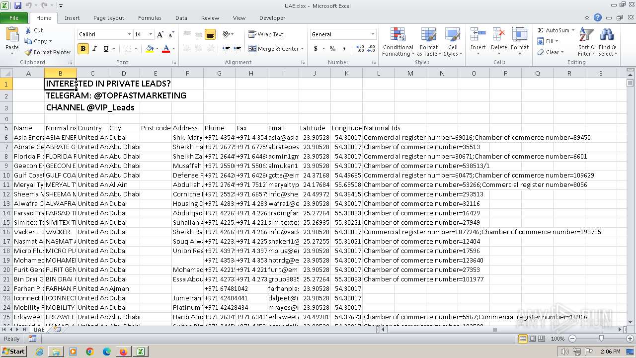Open Conditional Formatting
This screenshot has height=358, width=636.
pyautogui.click(x=398, y=42)
